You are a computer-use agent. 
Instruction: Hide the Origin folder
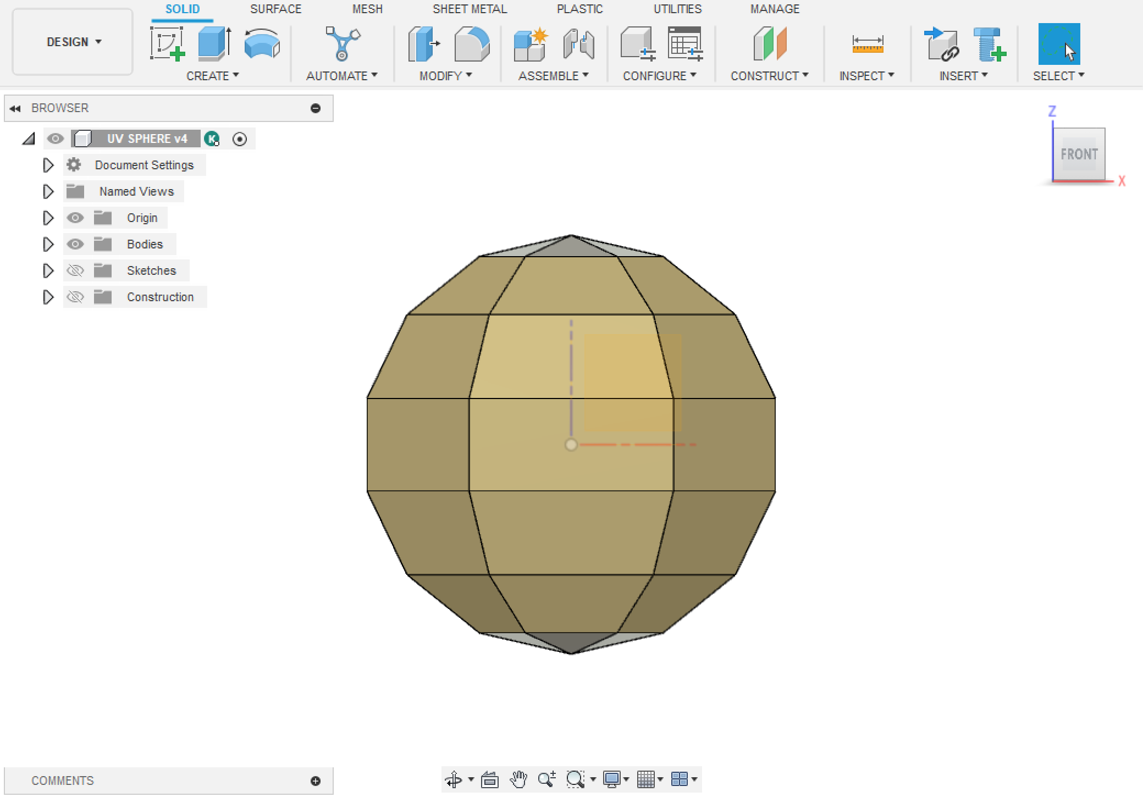[75, 218]
